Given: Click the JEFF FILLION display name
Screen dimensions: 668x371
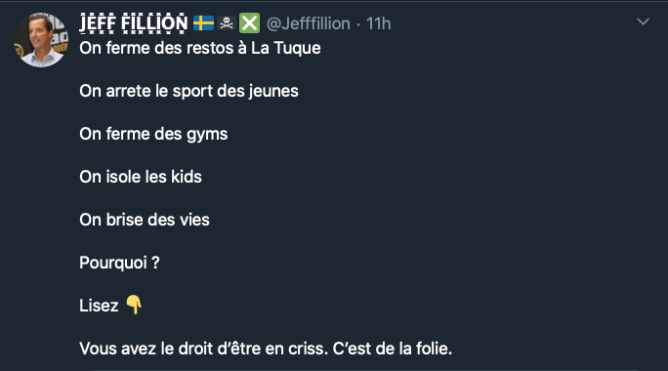Looking at the screenshot, I should click(x=134, y=23).
